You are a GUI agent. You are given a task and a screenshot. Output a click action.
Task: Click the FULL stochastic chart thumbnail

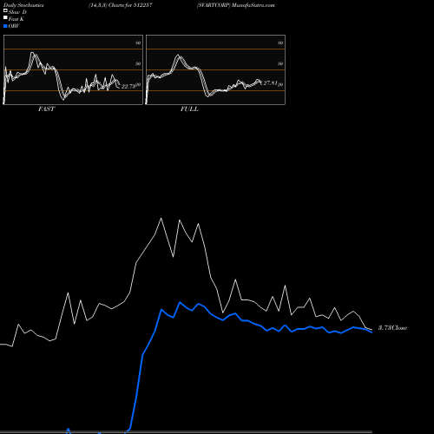(x=215, y=69)
